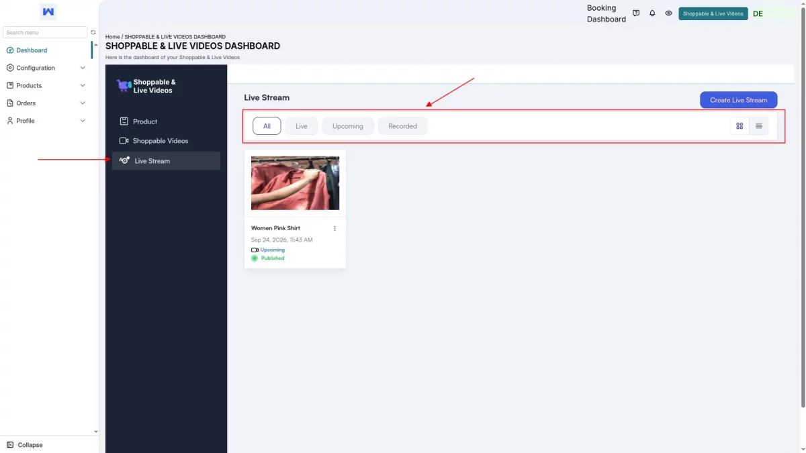This screenshot has height=453, width=806.
Task: Click the Shoppable & Live Videos cart logo
Action: pyautogui.click(x=124, y=85)
